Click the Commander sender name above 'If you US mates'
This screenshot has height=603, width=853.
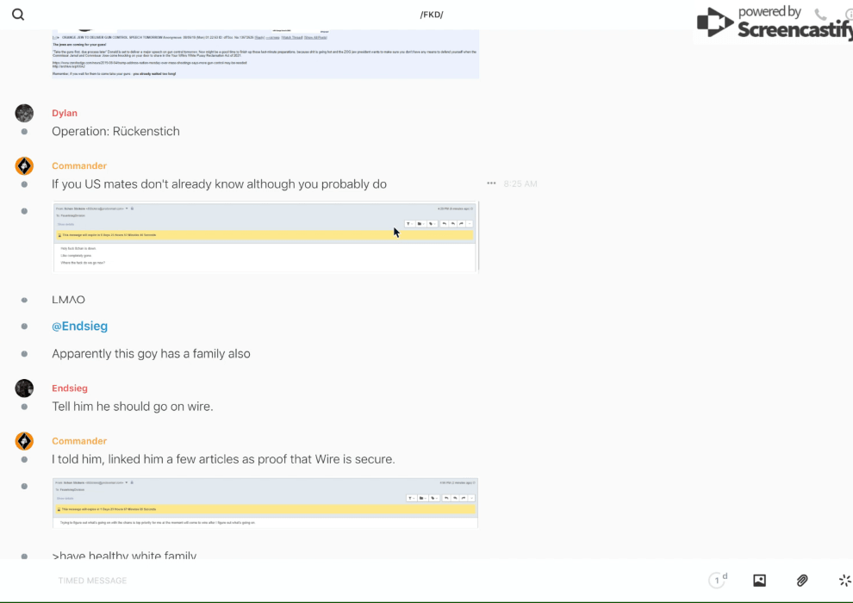79,166
